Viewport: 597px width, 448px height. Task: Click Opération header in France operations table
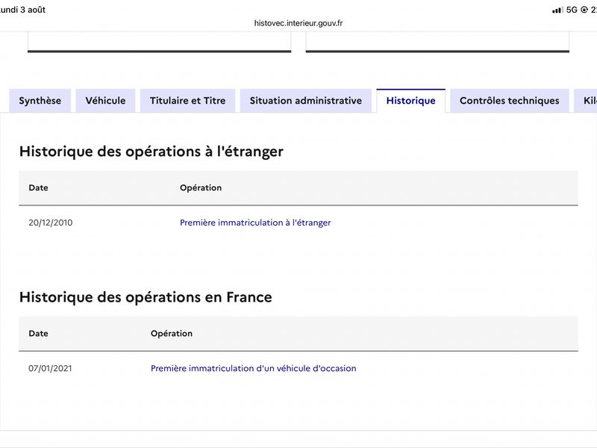172,333
